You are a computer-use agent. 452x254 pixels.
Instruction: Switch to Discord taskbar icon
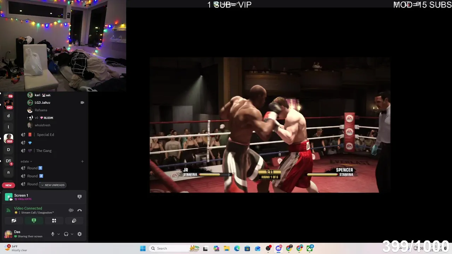tap(279, 248)
